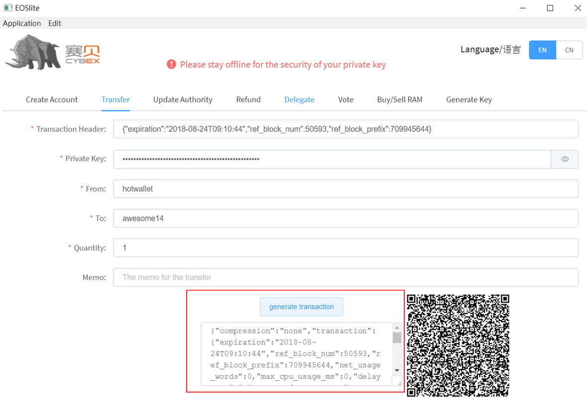Close the EOSlite window
This screenshot has height=398, width=587.
pos(578,8)
